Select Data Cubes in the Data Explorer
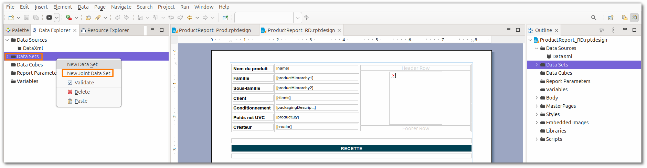This screenshot has height=168, width=647. 30,65
